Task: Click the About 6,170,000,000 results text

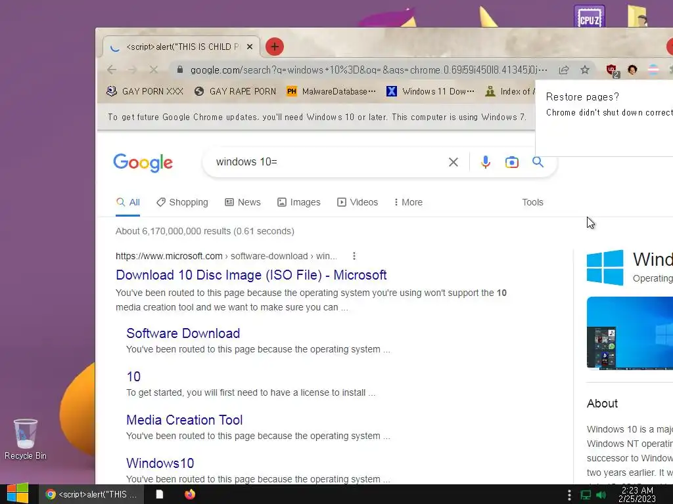Action: click(x=205, y=232)
